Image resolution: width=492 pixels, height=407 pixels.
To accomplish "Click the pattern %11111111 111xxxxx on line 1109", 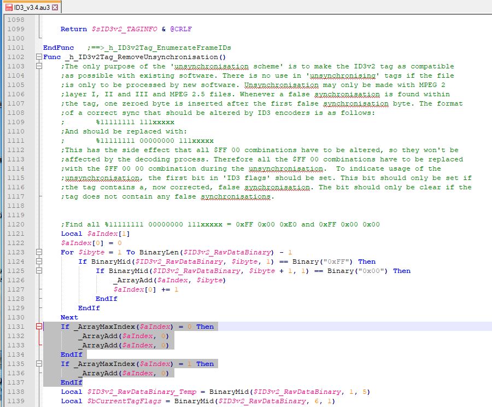I will [135, 122].
